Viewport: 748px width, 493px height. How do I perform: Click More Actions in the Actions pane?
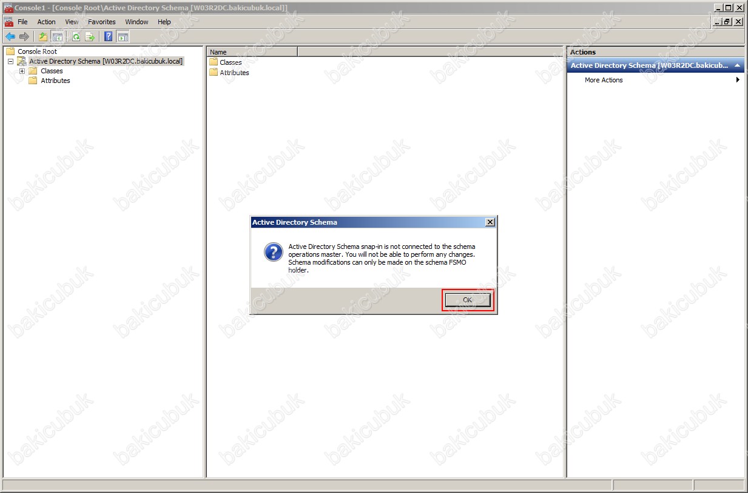(x=604, y=80)
